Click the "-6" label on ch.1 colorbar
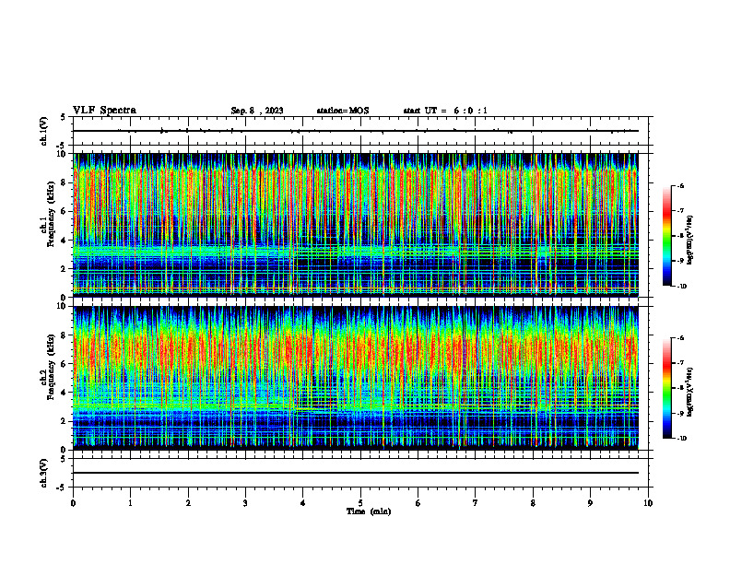 coord(680,186)
